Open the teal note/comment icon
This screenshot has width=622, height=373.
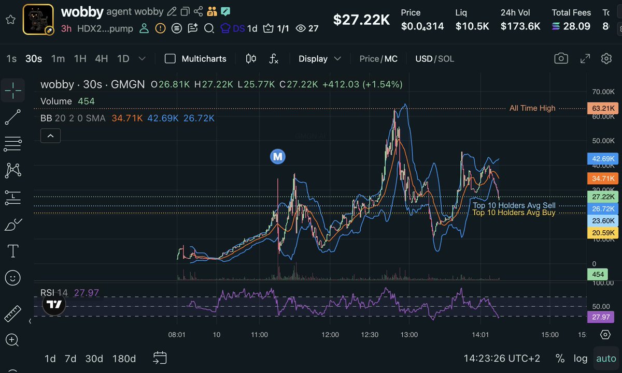click(x=225, y=11)
